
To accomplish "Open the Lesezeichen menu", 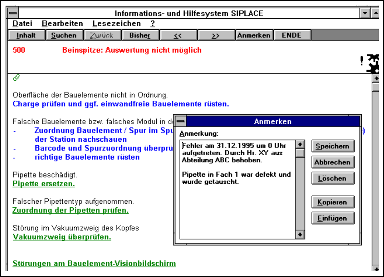I will click(x=116, y=23).
